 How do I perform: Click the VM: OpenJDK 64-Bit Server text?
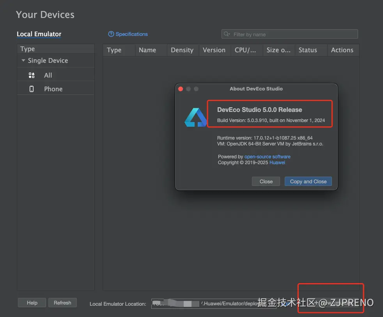270,144
